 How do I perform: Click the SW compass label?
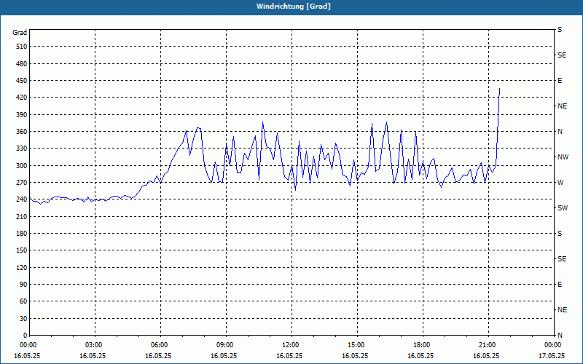[563, 208]
